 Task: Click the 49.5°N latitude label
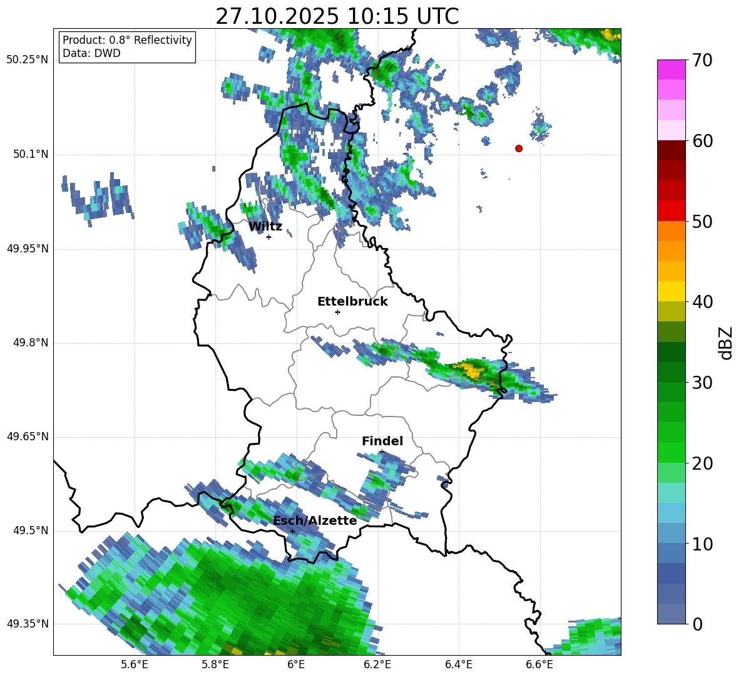tap(30, 530)
